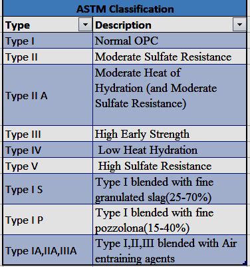Select the ASTM Classification title cell
Screen dimensions: 250x267
click(x=125, y=9)
